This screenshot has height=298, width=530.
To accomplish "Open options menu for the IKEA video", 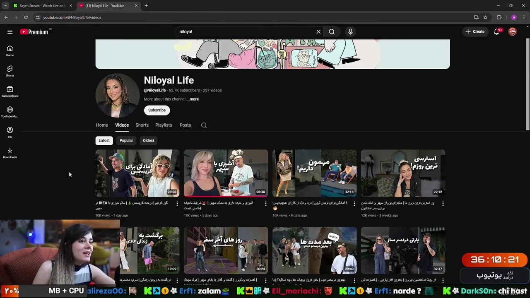I will pyautogui.click(x=177, y=204).
